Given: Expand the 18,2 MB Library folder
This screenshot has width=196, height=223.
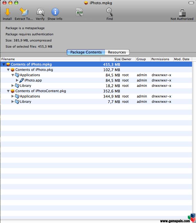Looking at the screenshot, I should coord(13,86).
